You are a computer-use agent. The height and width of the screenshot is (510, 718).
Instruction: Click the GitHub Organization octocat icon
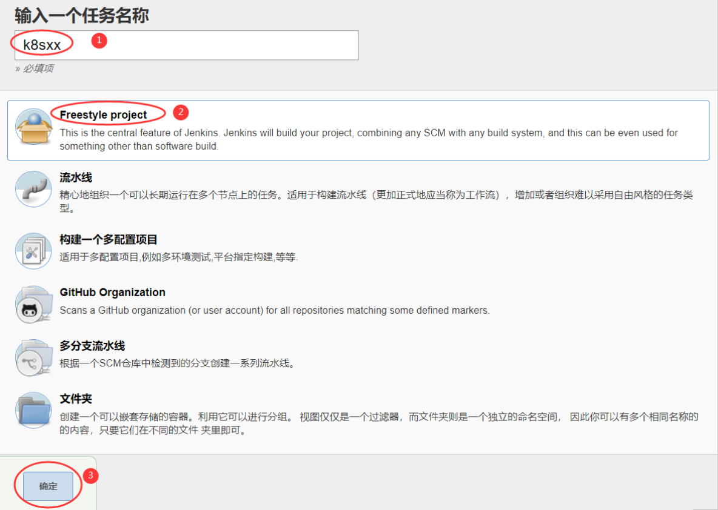33,304
